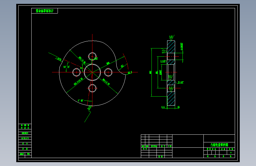256x166 pixels.
Task: Select the drawing title text 凸轮轨盘零件图
Action: point(219,145)
